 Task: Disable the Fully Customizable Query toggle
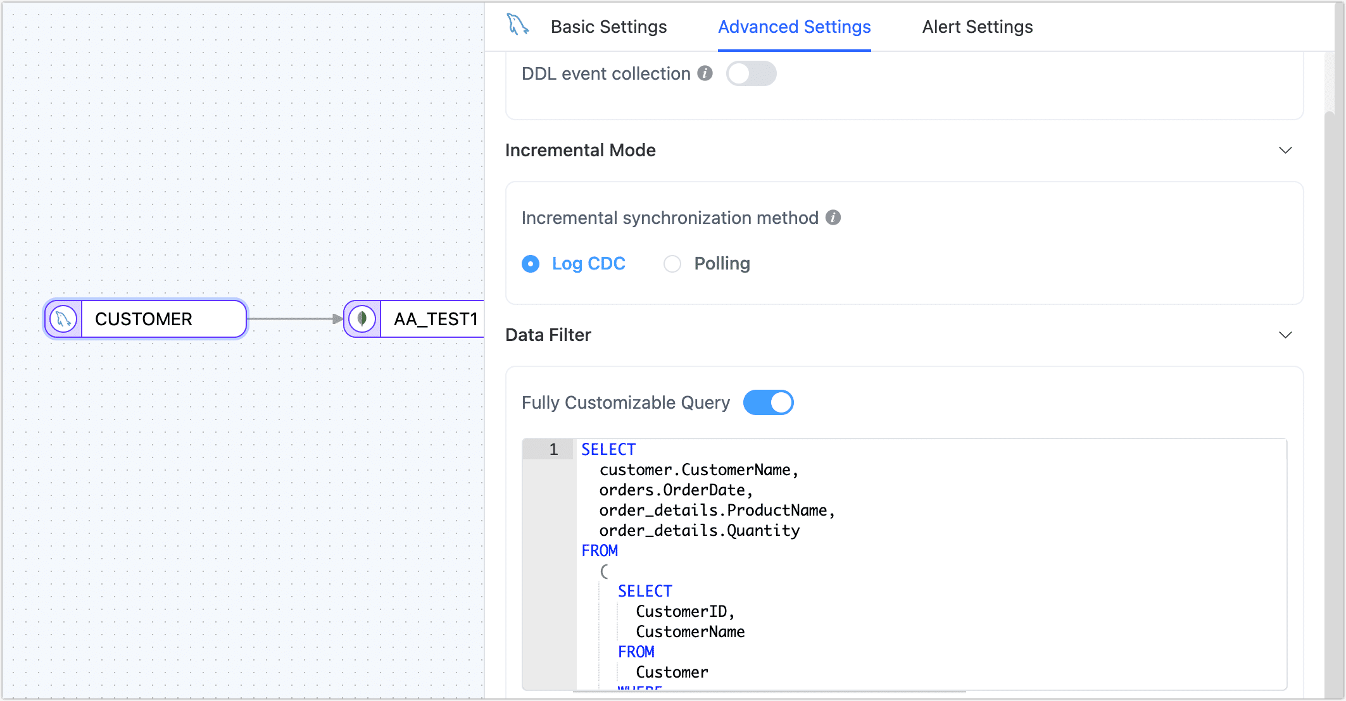(x=768, y=402)
